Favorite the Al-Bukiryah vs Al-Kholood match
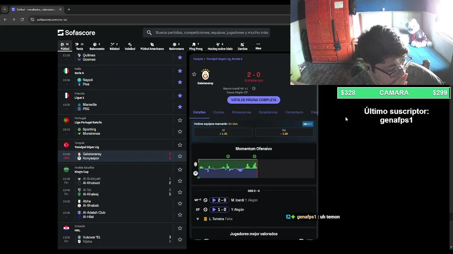The image size is (453, 254). click(x=180, y=181)
